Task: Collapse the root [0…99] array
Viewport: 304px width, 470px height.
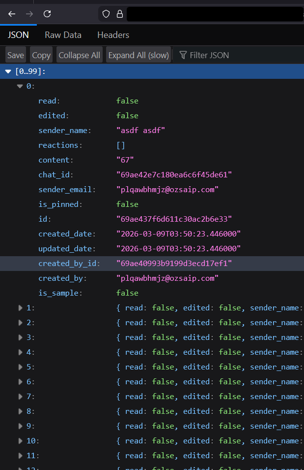Action: tap(8, 71)
